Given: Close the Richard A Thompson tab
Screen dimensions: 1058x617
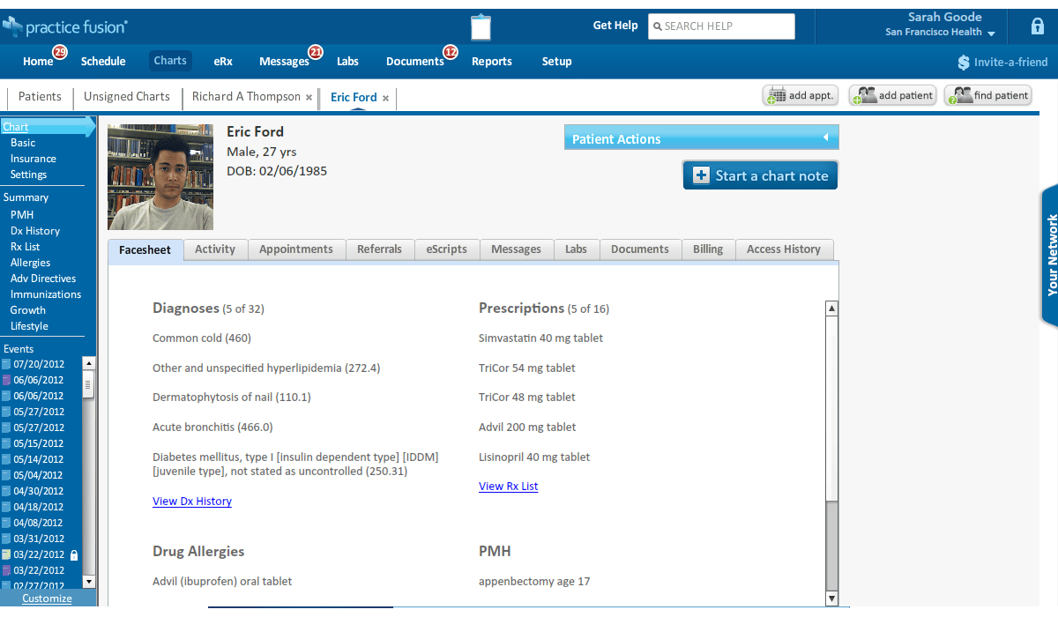Looking at the screenshot, I should click(x=309, y=98).
